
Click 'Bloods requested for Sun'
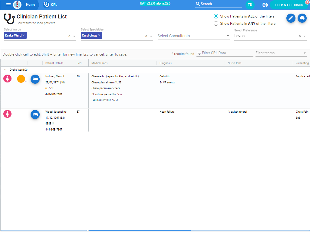(x=107, y=94)
